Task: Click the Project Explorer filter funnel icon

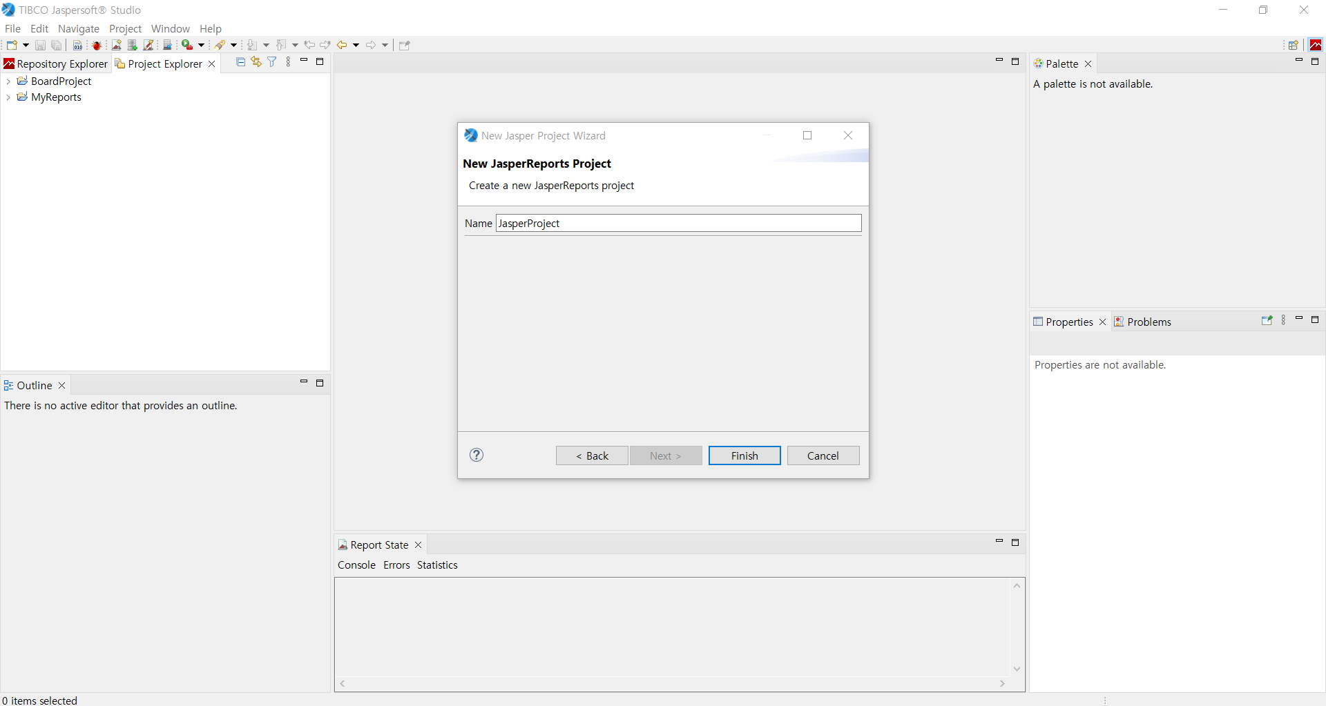Action: click(x=272, y=62)
